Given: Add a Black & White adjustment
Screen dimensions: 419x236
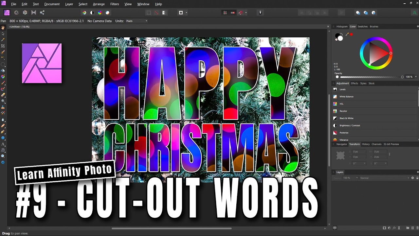Looking at the screenshot, I should [375, 118].
